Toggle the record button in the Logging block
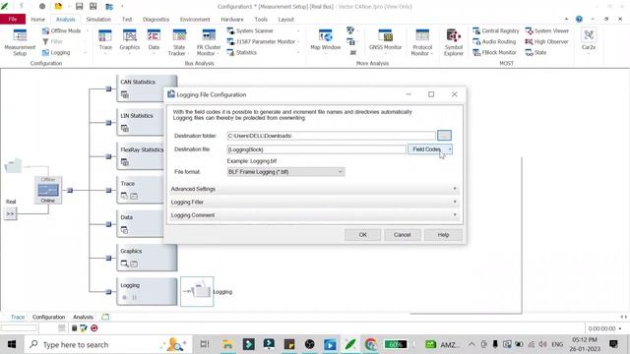 pyautogui.click(x=125, y=297)
